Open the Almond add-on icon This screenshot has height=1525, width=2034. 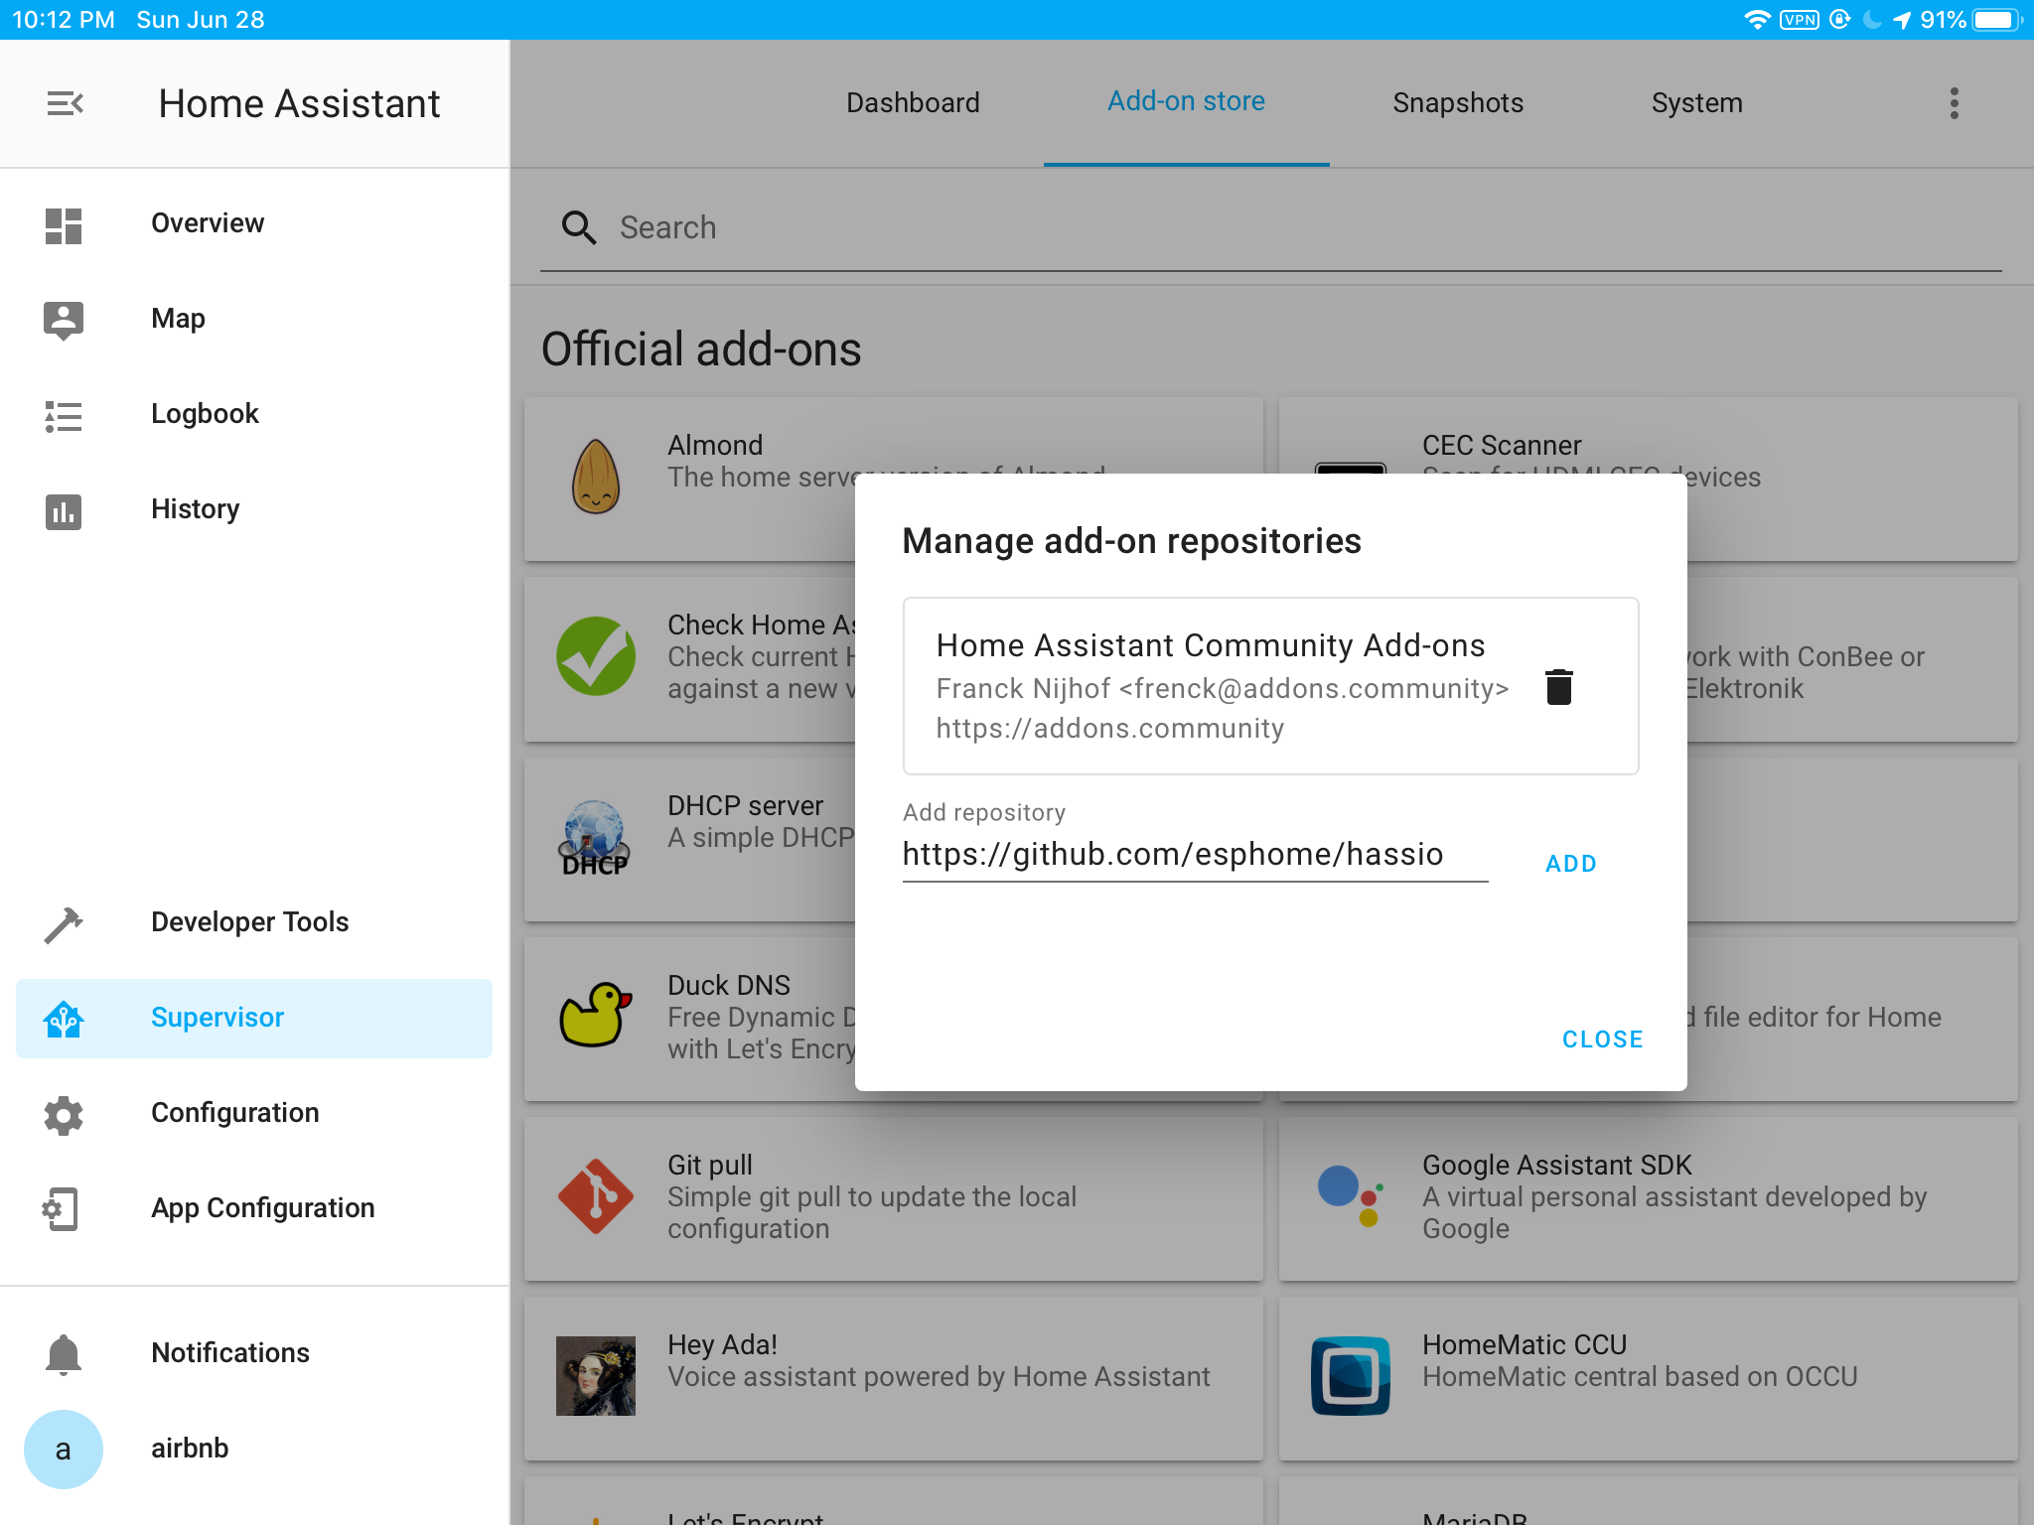(x=596, y=477)
